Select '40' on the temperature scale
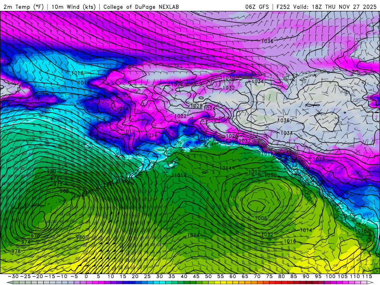This screenshot has height=285, width=380. coord(184,276)
